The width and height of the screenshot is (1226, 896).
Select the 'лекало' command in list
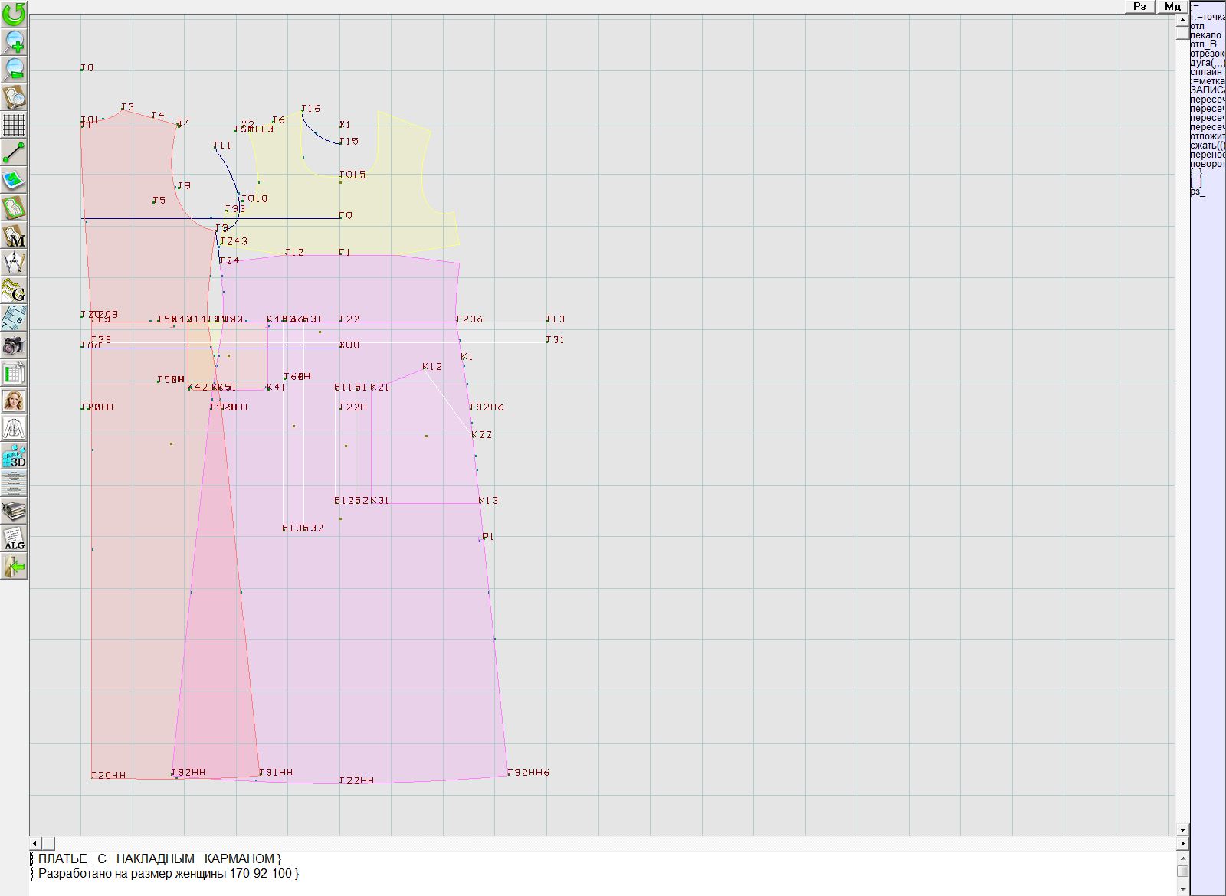point(1205,35)
